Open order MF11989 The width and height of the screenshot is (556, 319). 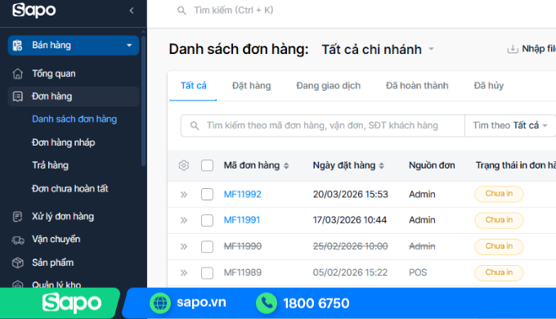click(243, 273)
